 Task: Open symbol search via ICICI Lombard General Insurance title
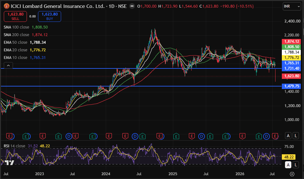coord(58,6)
